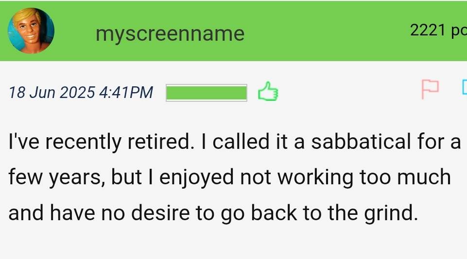Report the post using the red flag icon
This screenshot has height=259, width=467.
click(x=430, y=90)
